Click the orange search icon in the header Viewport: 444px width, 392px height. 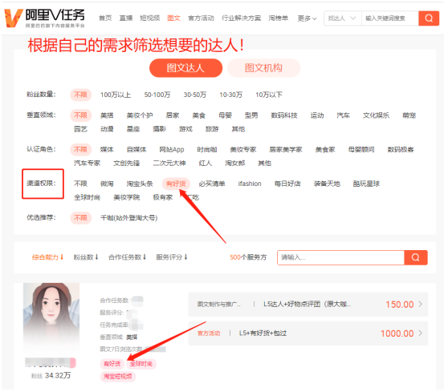point(429,18)
